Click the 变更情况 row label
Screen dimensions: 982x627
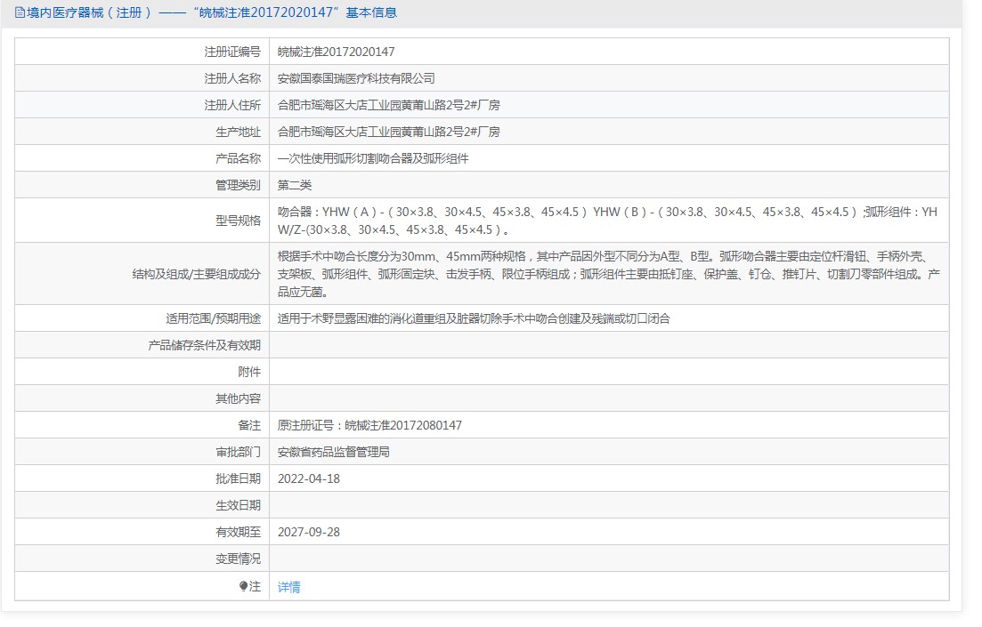[238, 559]
